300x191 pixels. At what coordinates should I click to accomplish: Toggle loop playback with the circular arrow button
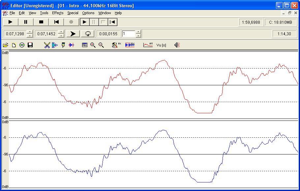click(88, 34)
